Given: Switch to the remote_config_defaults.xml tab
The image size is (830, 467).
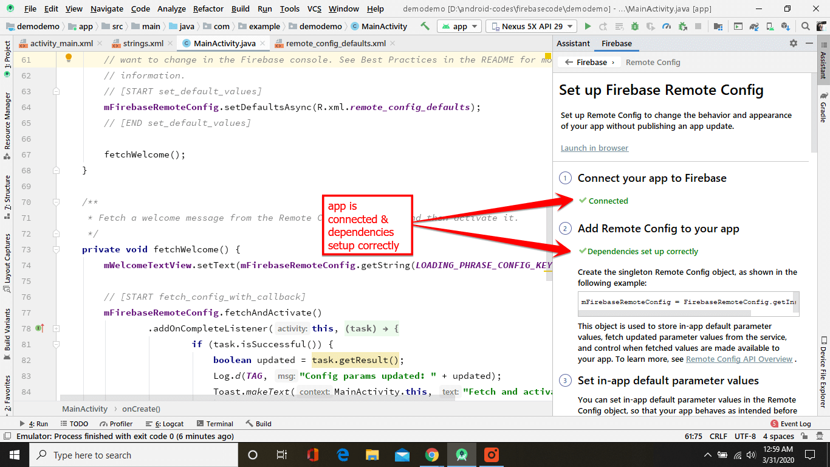Looking at the screenshot, I should click(335, 43).
